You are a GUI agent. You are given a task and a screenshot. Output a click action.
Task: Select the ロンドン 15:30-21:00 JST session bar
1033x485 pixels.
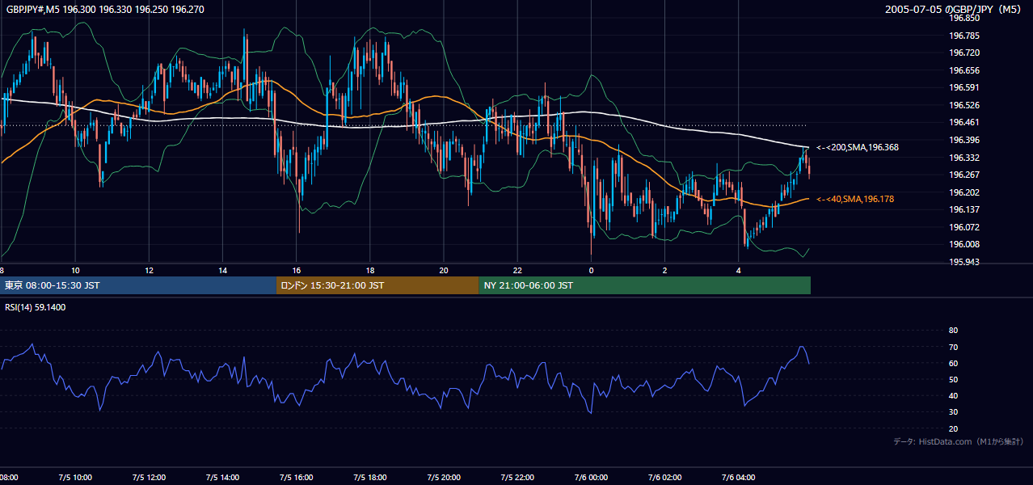377,285
